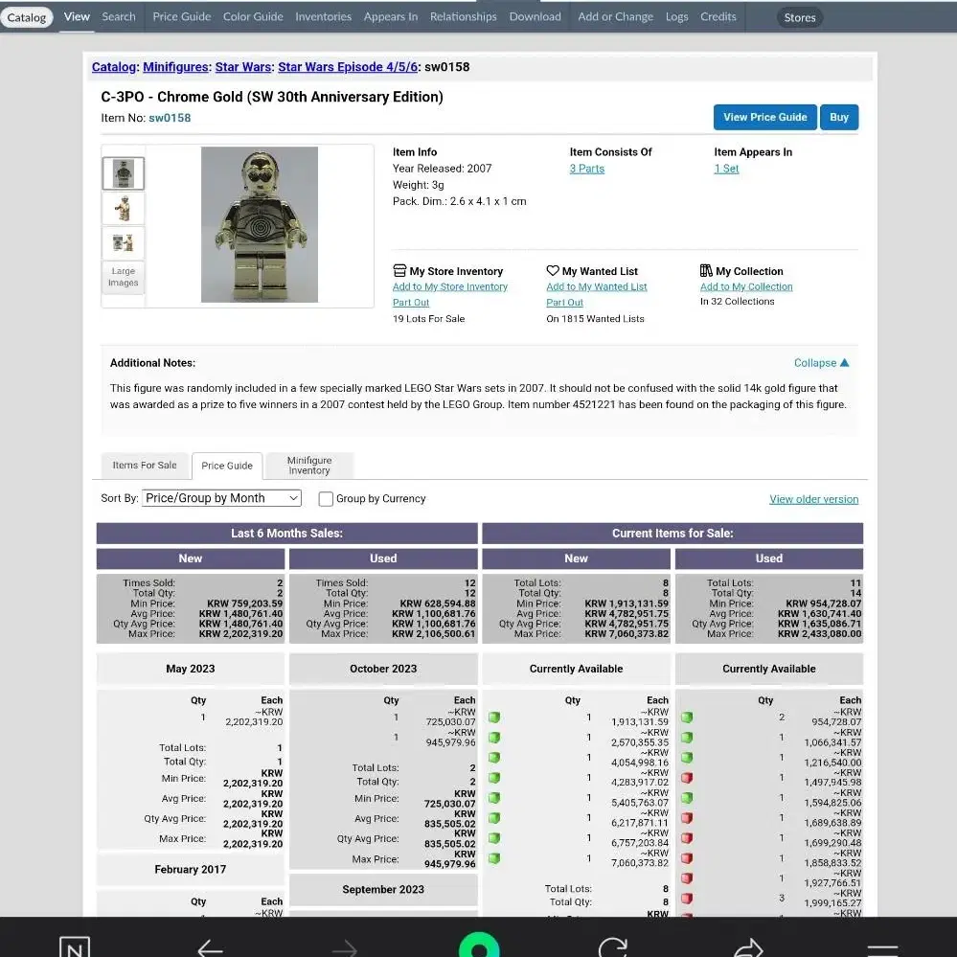Click the My Wanted List heart icon
This screenshot has width=957, height=957.
553,270
